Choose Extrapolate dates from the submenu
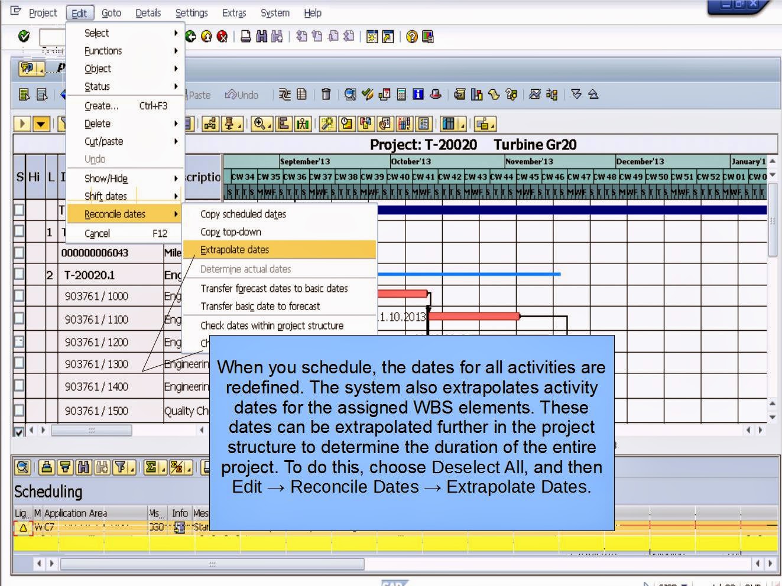This screenshot has width=782, height=586. coord(235,250)
